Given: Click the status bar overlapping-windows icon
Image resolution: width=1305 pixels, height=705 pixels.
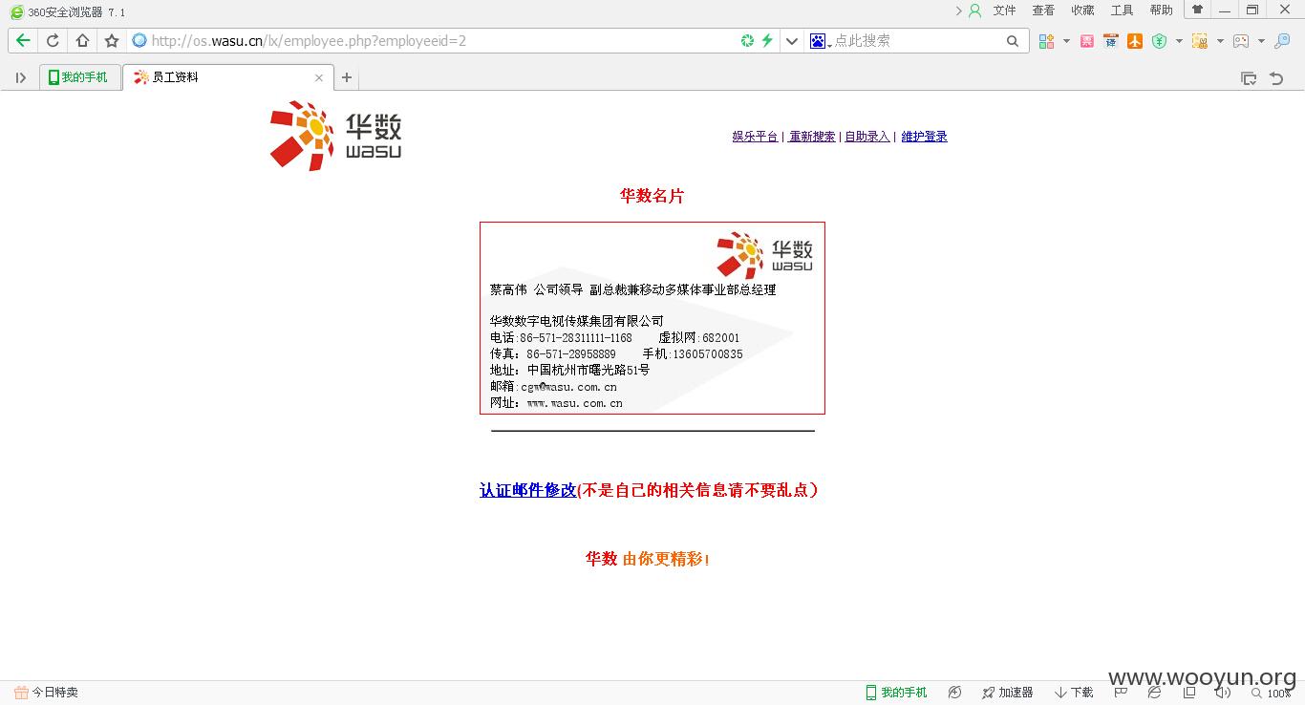Looking at the screenshot, I should point(1189,693).
